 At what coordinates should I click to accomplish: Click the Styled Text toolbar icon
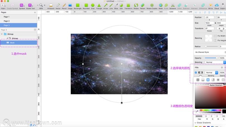[x=30, y=5]
